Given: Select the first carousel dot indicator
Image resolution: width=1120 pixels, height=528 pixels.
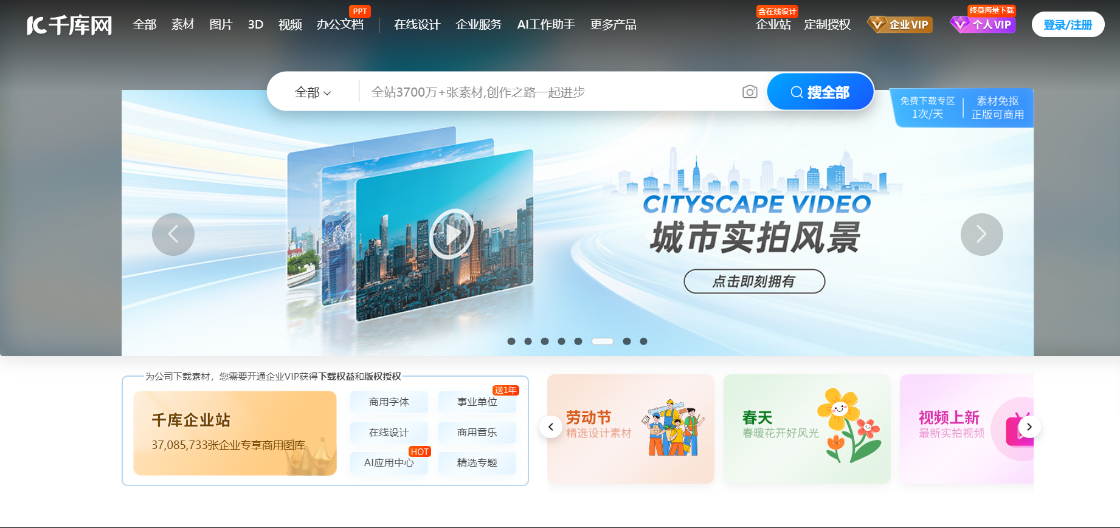Looking at the screenshot, I should [511, 341].
